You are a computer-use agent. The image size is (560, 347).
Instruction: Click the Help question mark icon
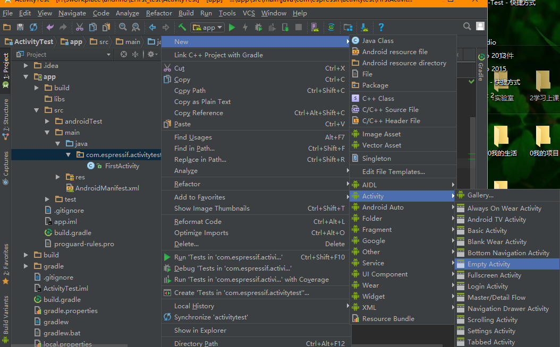[381, 27]
